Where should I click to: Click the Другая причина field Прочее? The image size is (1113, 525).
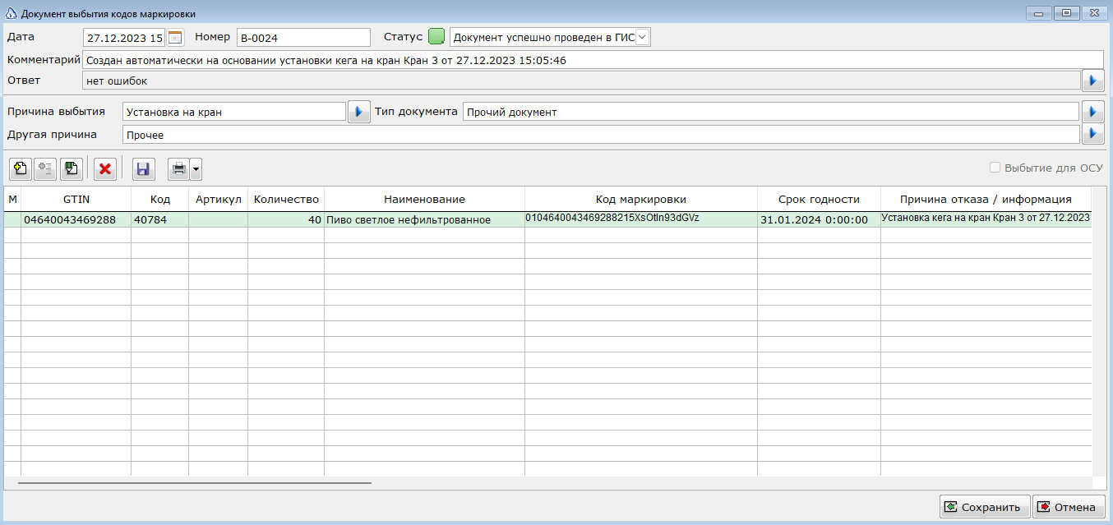click(x=601, y=134)
